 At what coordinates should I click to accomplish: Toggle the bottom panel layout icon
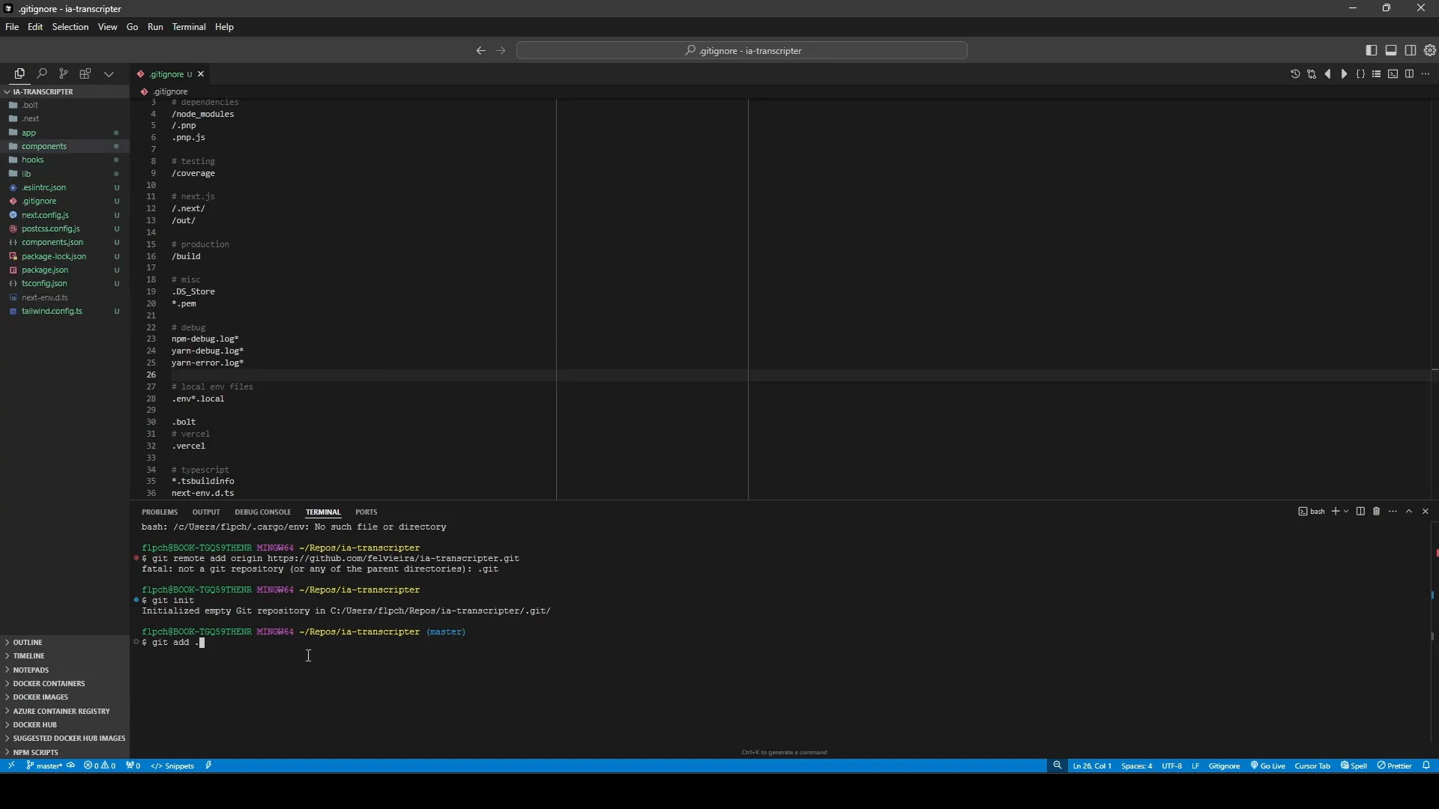pyautogui.click(x=1391, y=50)
